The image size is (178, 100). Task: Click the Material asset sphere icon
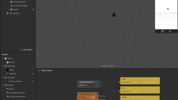pos(7,74)
